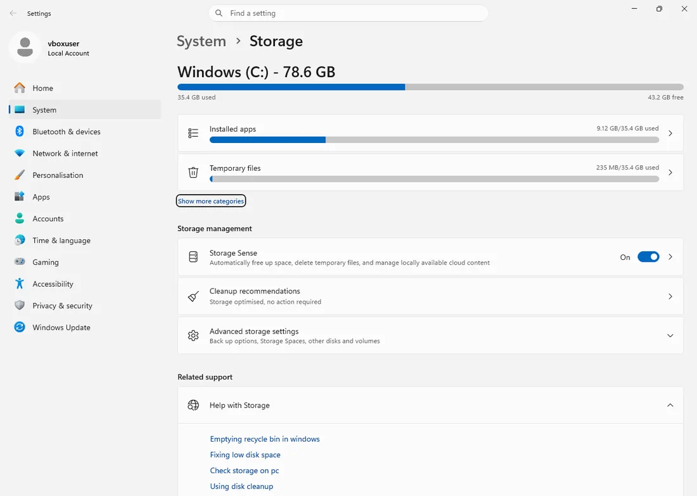Expand Advanced storage settings
Viewport: 697px width, 496px height.
[670, 335]
